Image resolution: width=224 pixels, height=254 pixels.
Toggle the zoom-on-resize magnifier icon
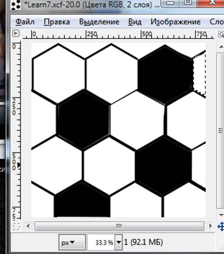point(221,34)
